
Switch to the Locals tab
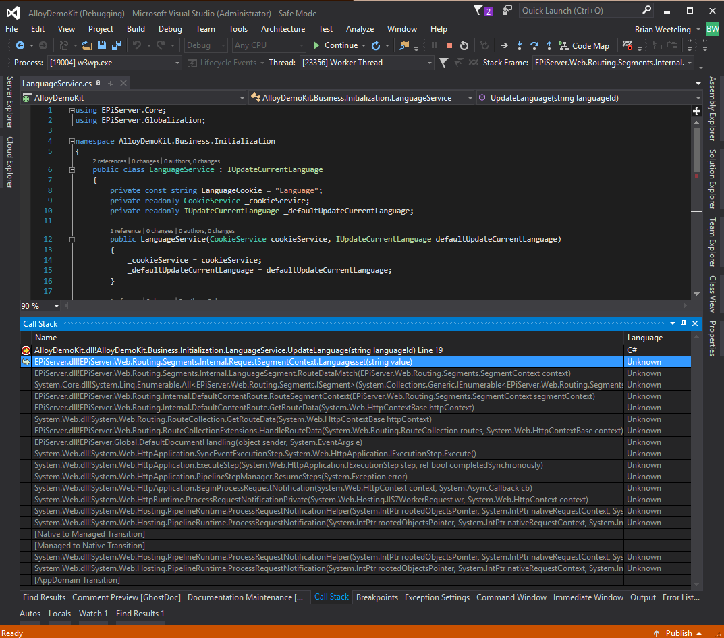pos(59,614)
